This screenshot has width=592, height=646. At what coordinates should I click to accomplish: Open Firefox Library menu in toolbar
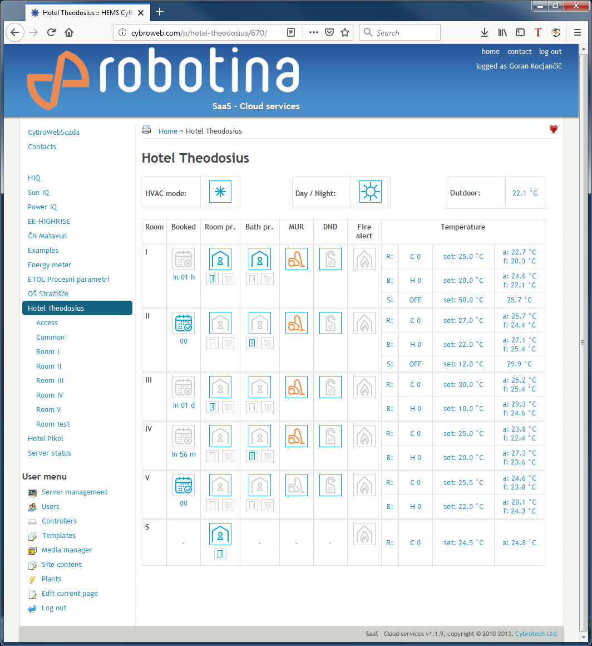[502, 33]
